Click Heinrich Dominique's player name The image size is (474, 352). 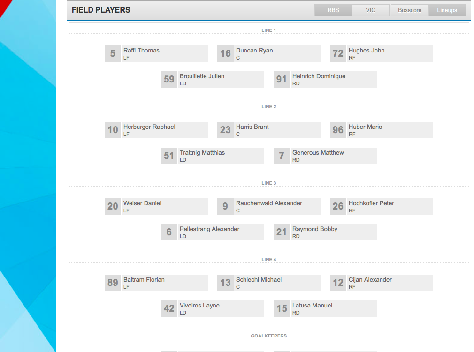[319, 76]
